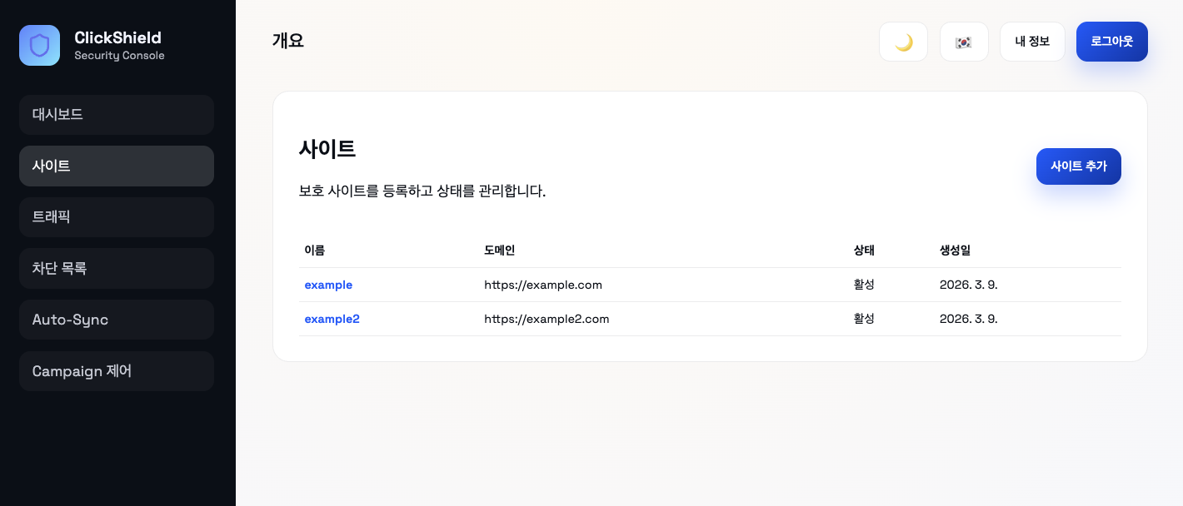Open 대시보드 in the sidebar
Viewport: 1183px width, 506px height.
pyautogui.click(x=117, y=115)
